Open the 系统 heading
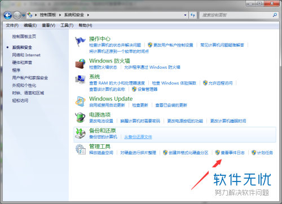282x204 pixels. (95, 77)
